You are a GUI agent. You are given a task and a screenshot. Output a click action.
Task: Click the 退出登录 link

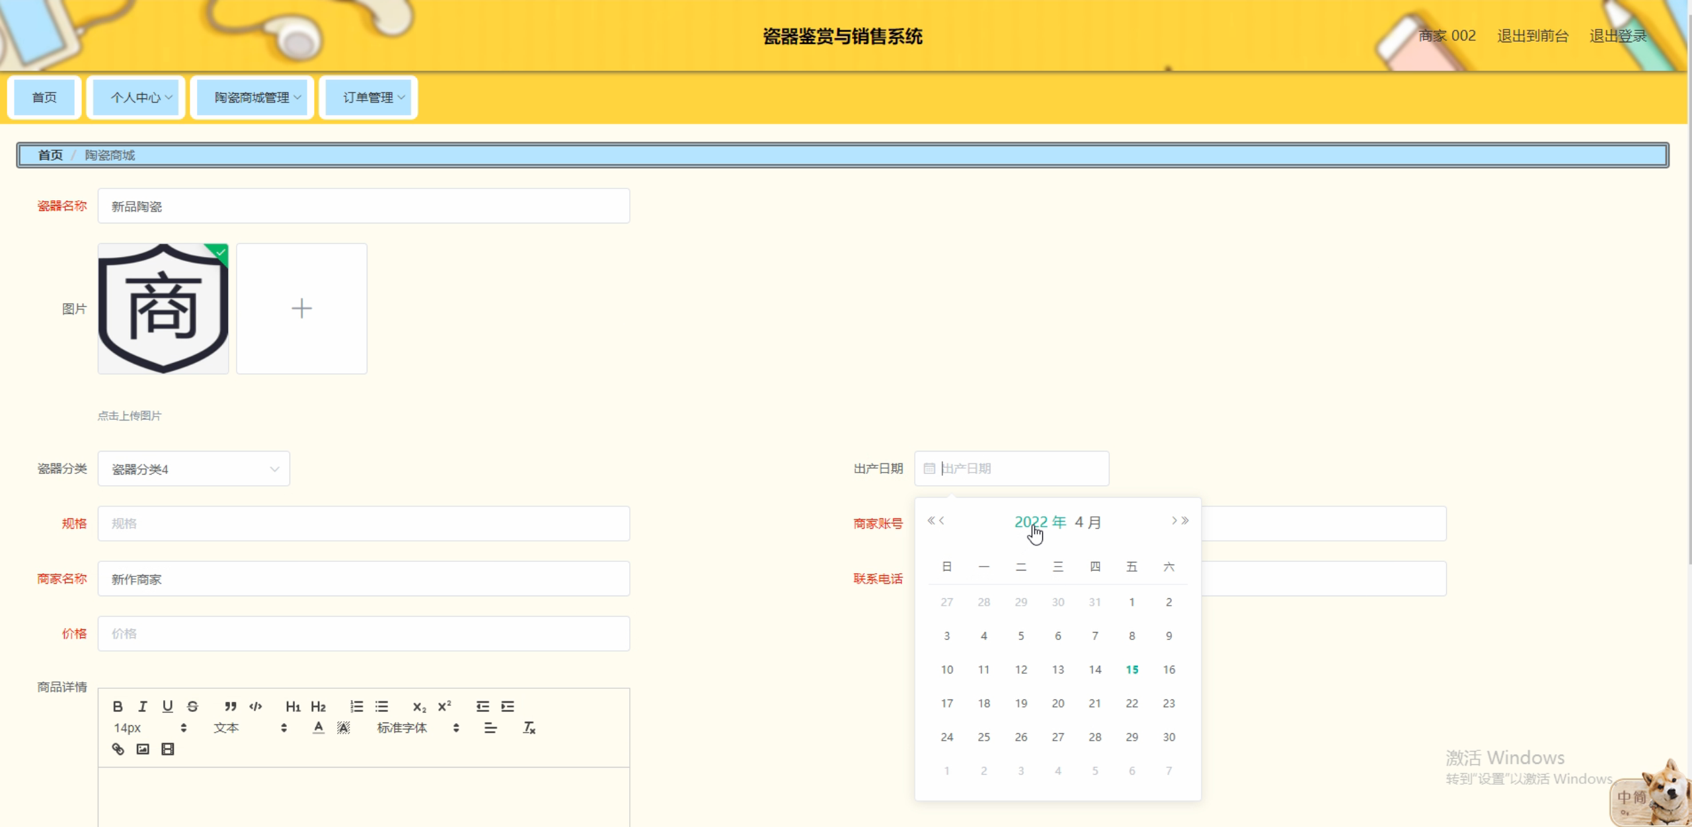click(1617, 36)
